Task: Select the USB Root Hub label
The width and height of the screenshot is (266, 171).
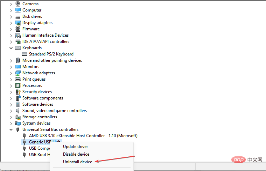Action: point(39,155)
